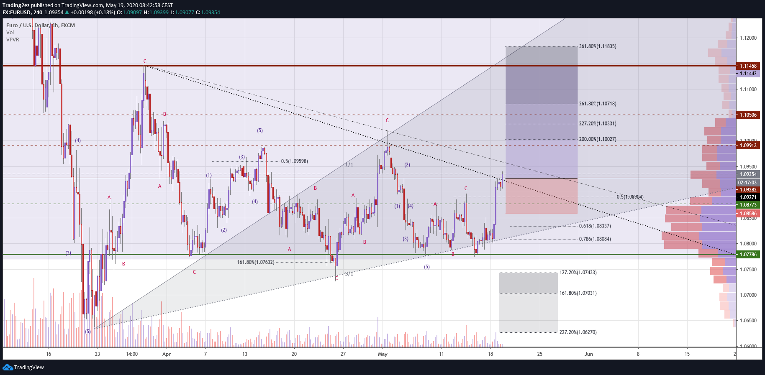Click the 1.09913 price level tag
The width and height of the screenshot is (765, 375).
pyautogui.click(x=748, y=145)
